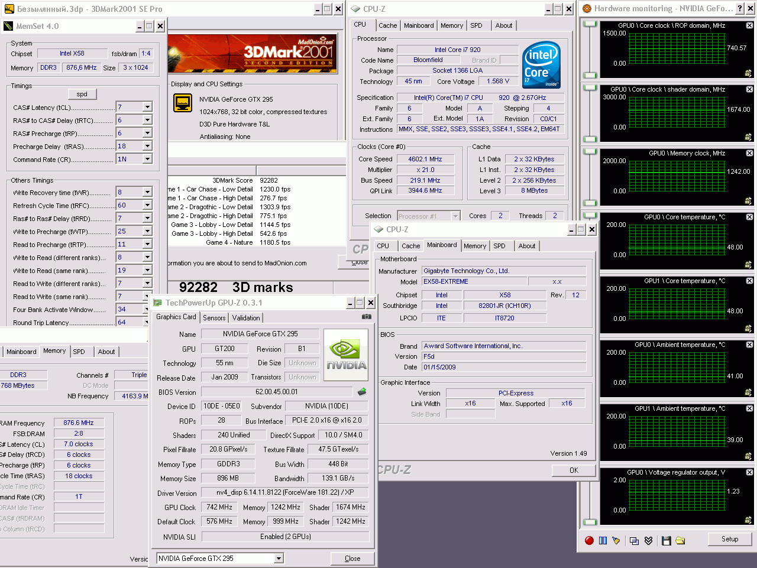Close the GPU0 shader domain core clock graph
Viewport: 757px width, 568px height.
(x=749, y=89)
